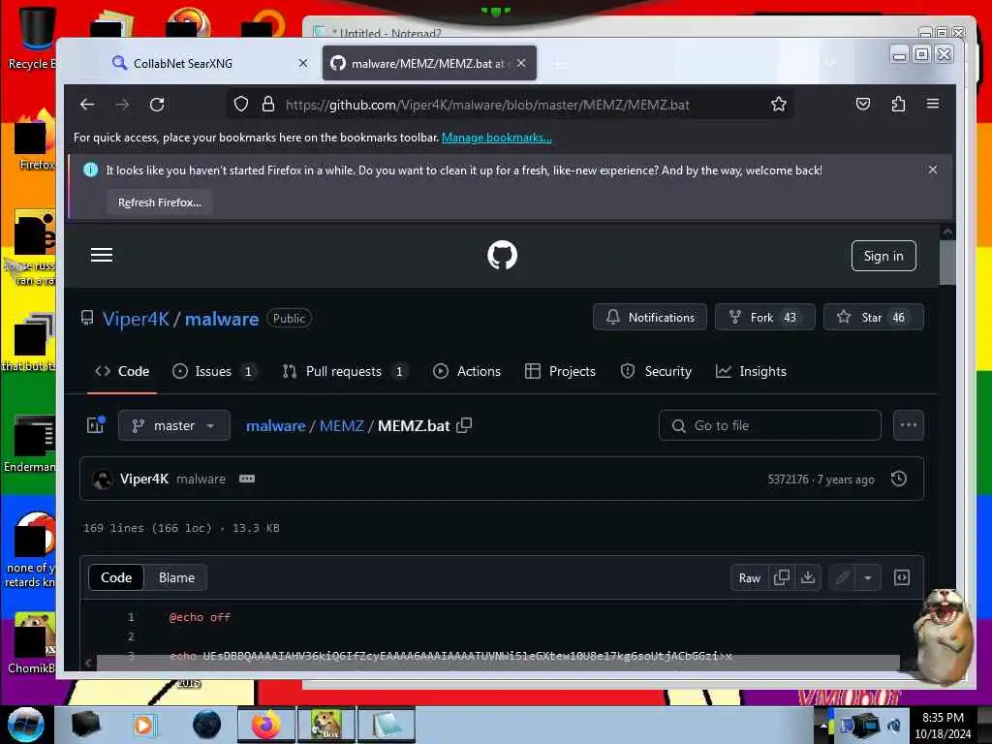Click the pencil edit file icon
The width and height of the screenshot is (992, 744).
tap(842, 577)
